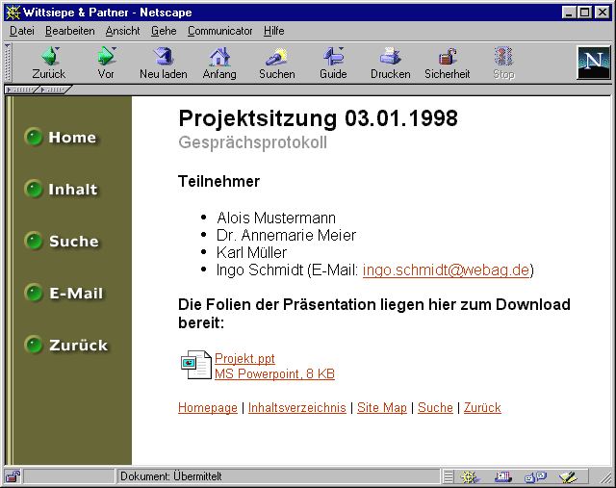Open Mailbox from the status bar component icon
616x488 pixels.
502,476
